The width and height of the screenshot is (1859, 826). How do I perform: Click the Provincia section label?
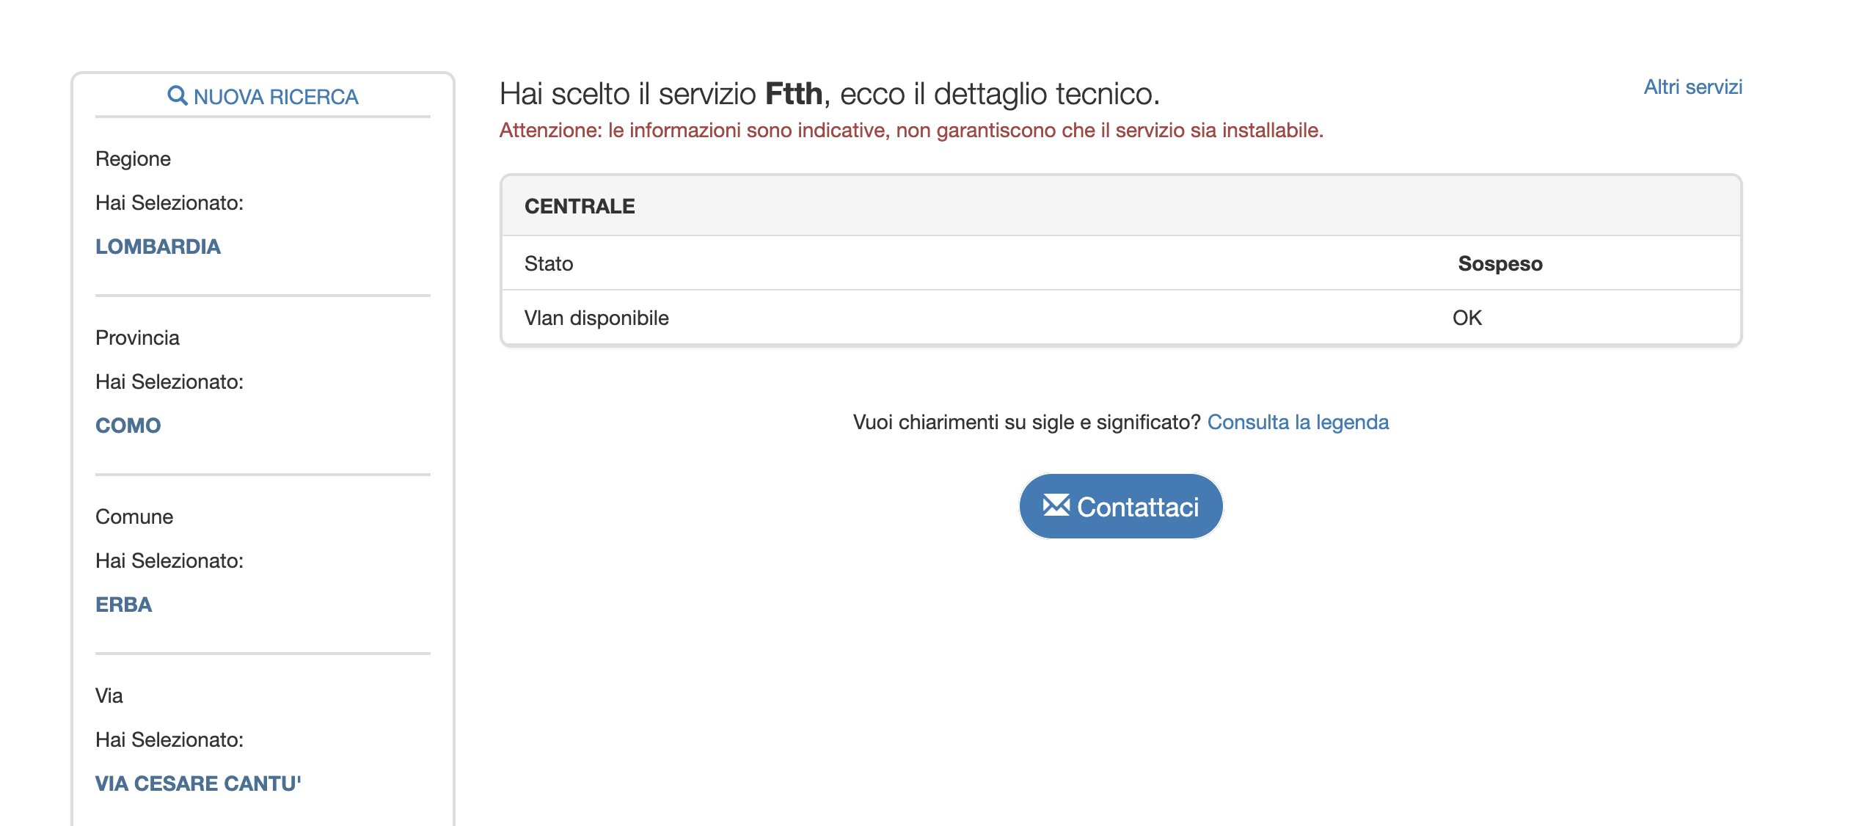click(x=137, y=337)
